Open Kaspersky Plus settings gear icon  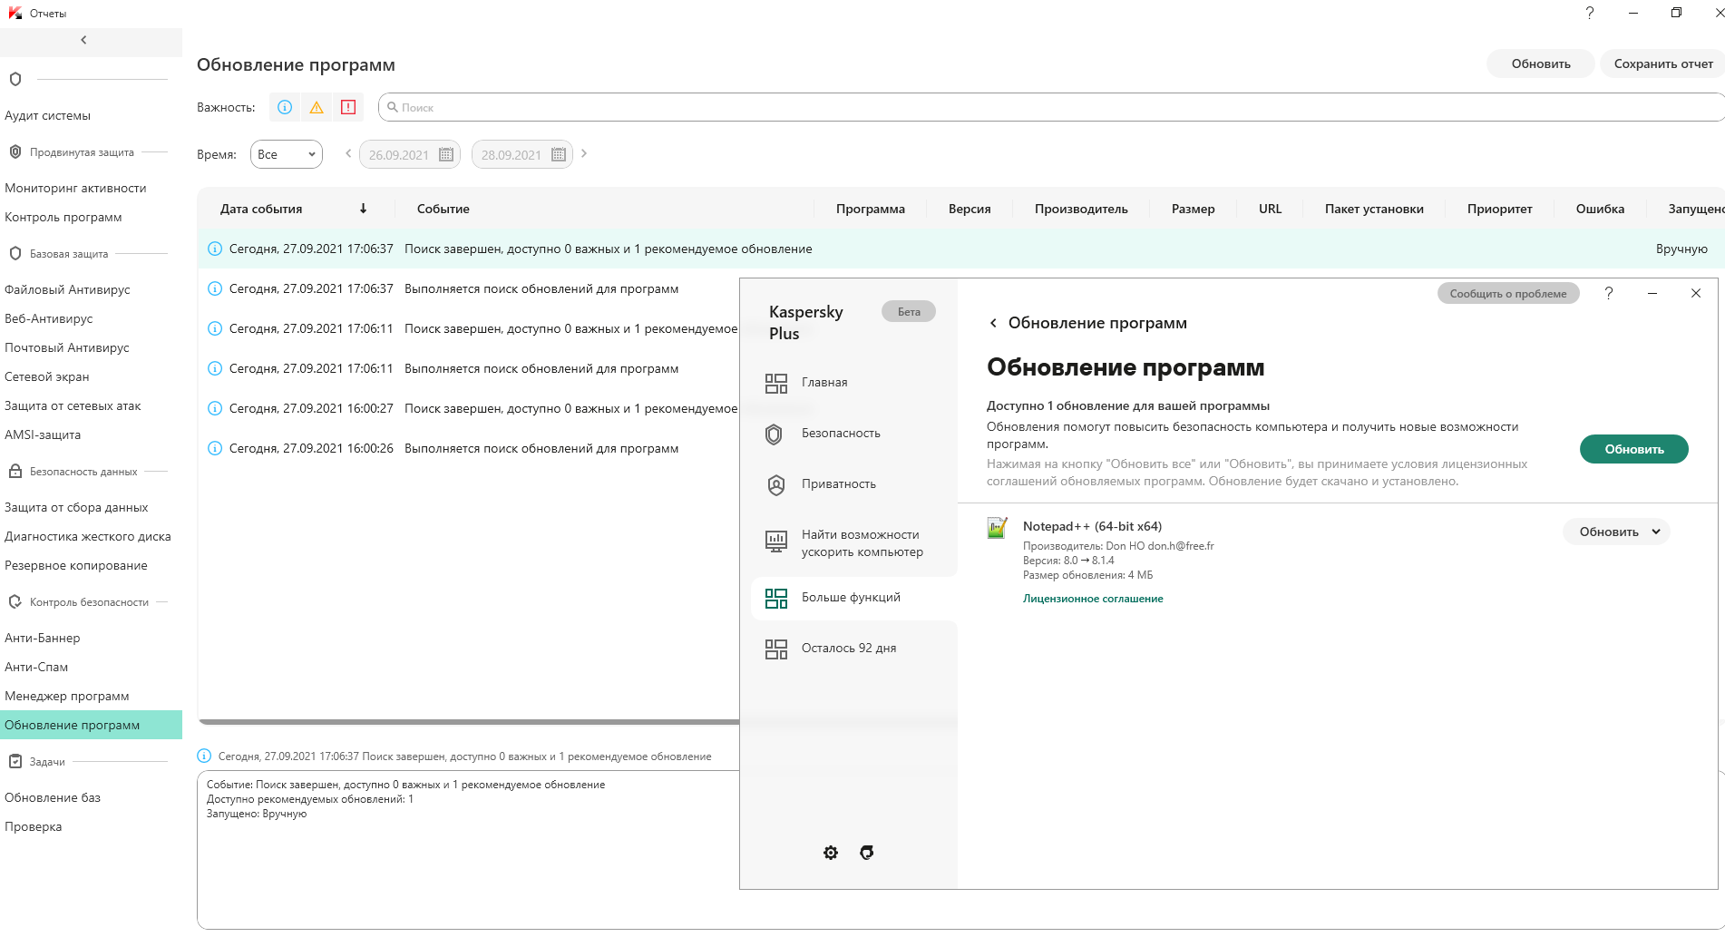(831, 853)
